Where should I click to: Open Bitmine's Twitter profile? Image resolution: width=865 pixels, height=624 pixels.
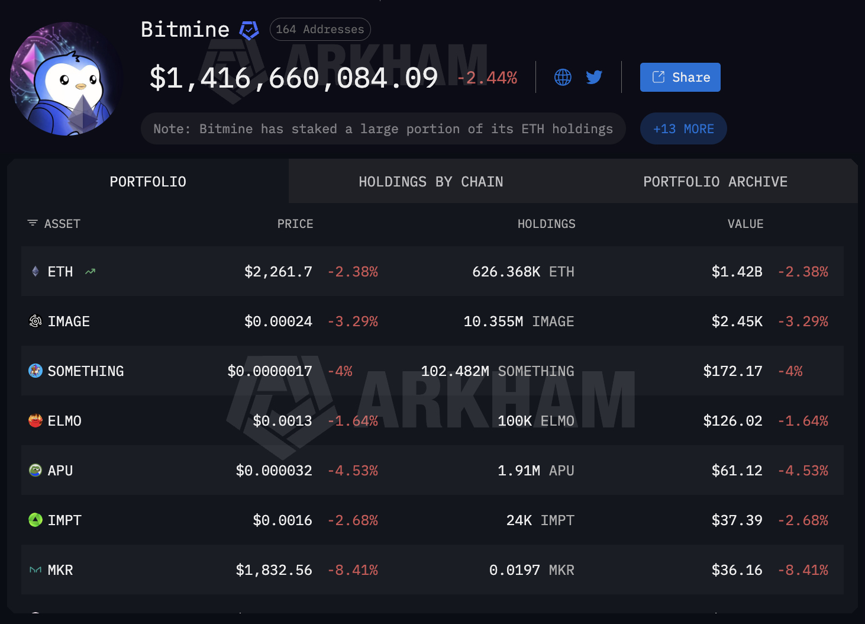pos(593,77)
